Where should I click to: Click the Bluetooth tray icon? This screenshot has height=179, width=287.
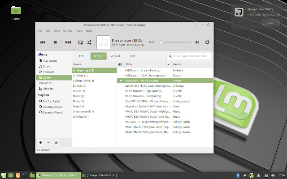click(238, 175)
